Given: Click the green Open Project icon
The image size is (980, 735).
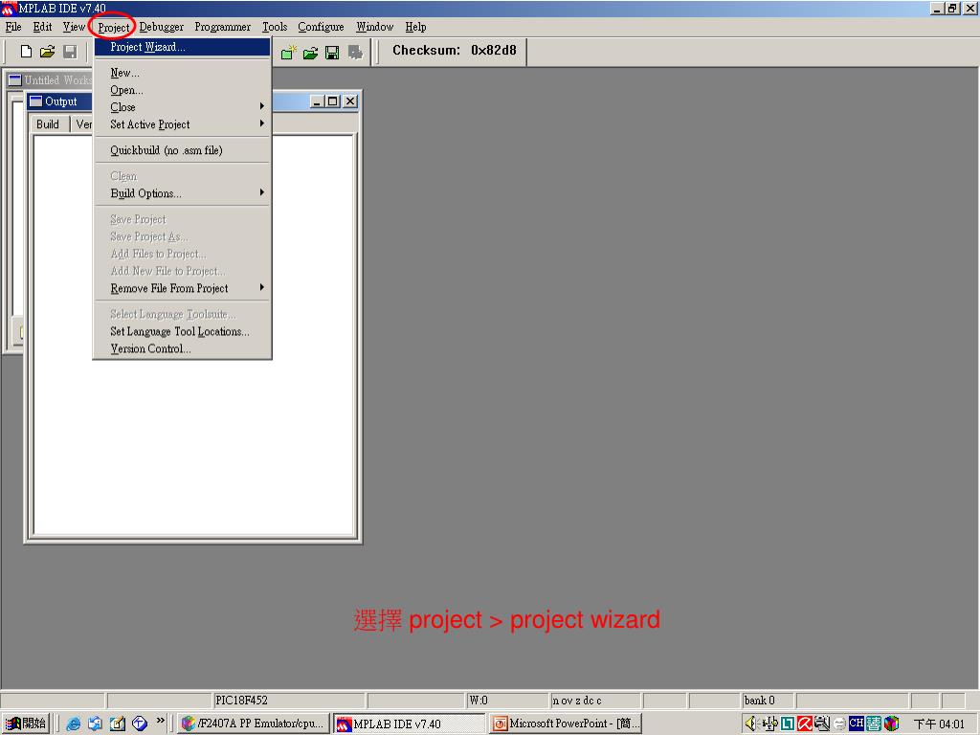Looking at the screenshot, I should pos(311,53).
